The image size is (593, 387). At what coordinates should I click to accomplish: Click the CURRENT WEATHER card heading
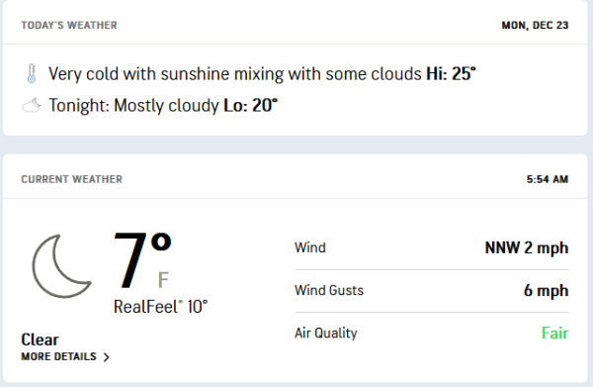pyautogui.click(x=72, y=179)
